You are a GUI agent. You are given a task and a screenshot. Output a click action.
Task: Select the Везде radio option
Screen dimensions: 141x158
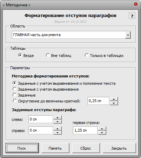pos(26,56)
